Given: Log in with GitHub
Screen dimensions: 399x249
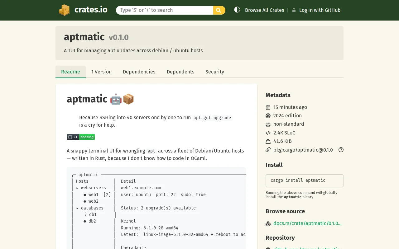Looking at the screenshot, I should point(320,10).
